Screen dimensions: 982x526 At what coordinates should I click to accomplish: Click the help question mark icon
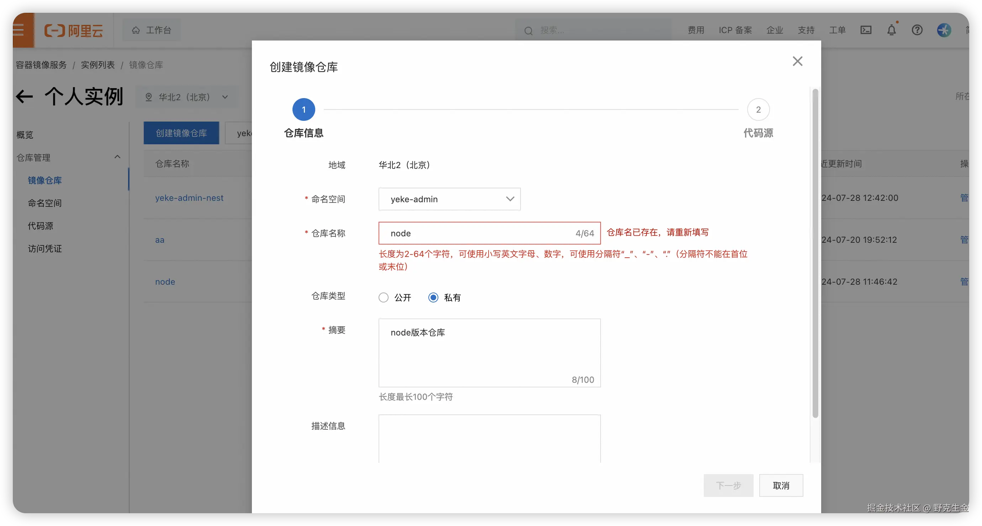coord(917,30)
